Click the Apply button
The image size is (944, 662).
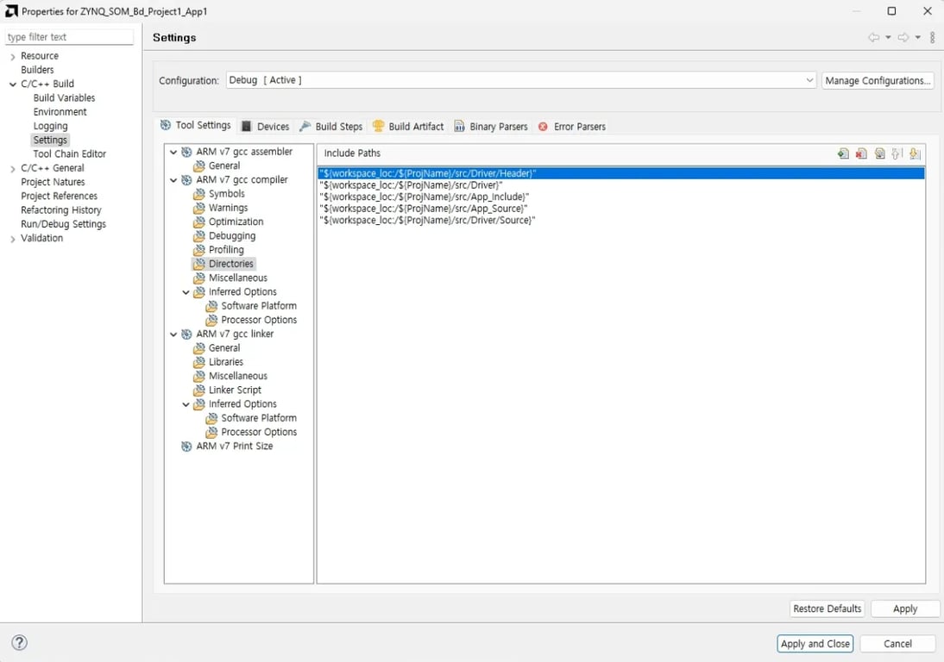[x=905, y=609]
